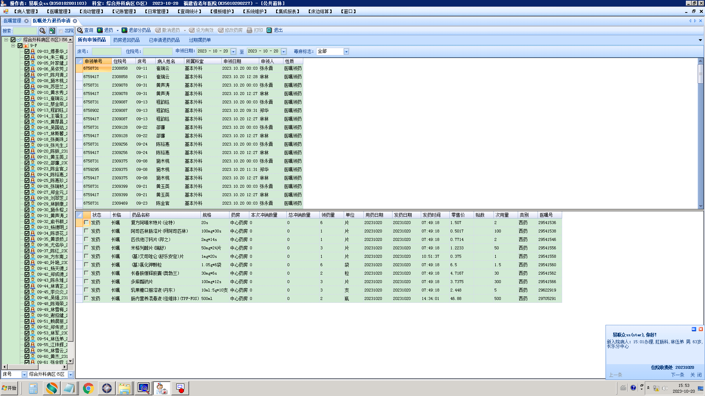Check the box for 复方阿嗪米特片 row
The image size is (705, 396).
(86, 223)
